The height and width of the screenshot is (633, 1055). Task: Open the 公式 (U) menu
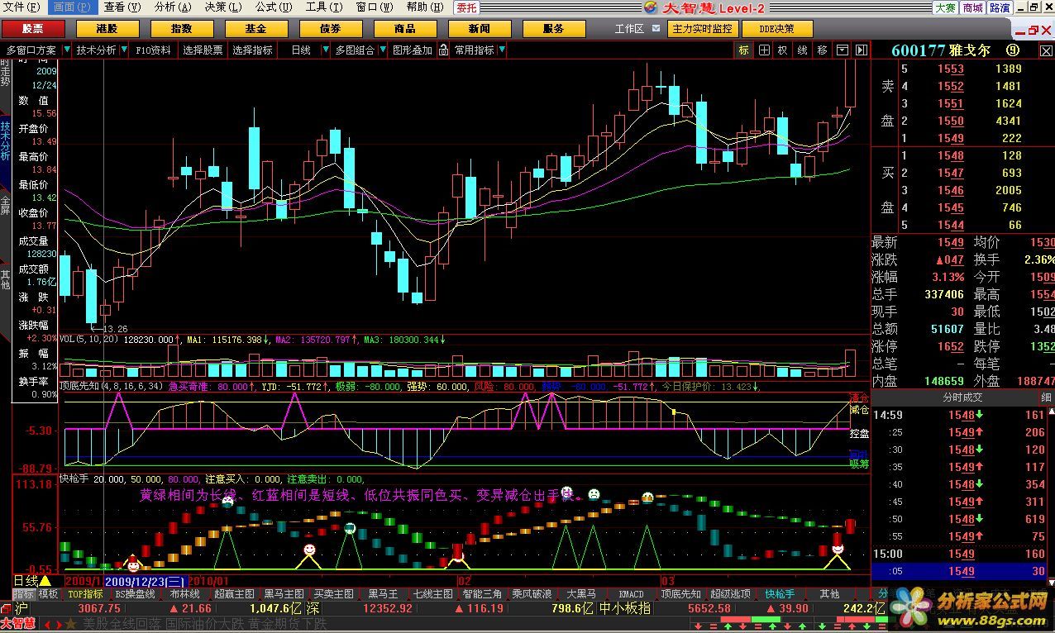[x=273, y=7]
